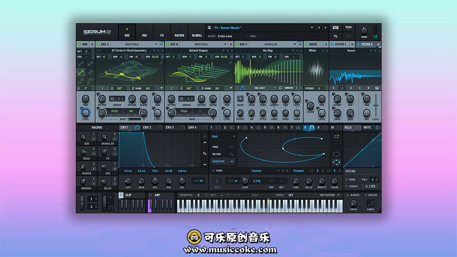Click the save preset floppy icon
The width and height of the screenshot is (457, 257).
209,28
